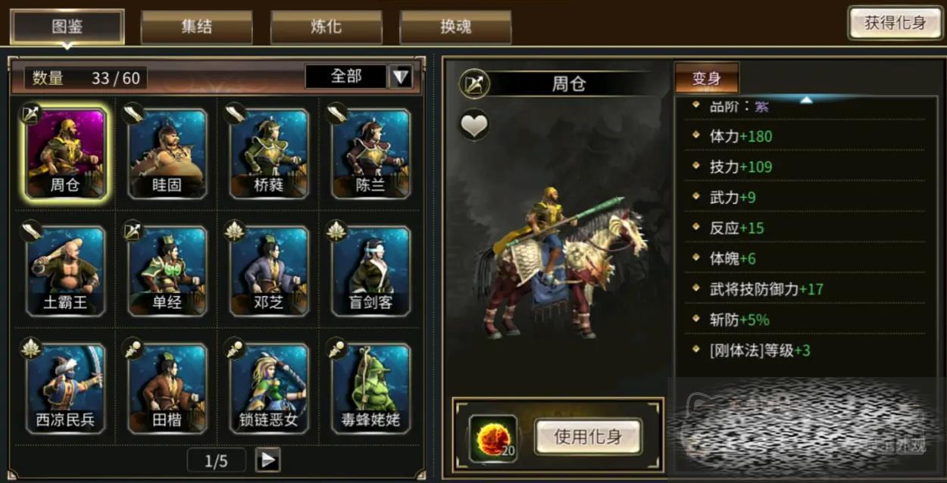
Task: Pick the 毒蜂姥姥 character card
Action: (x=370, y=388)
